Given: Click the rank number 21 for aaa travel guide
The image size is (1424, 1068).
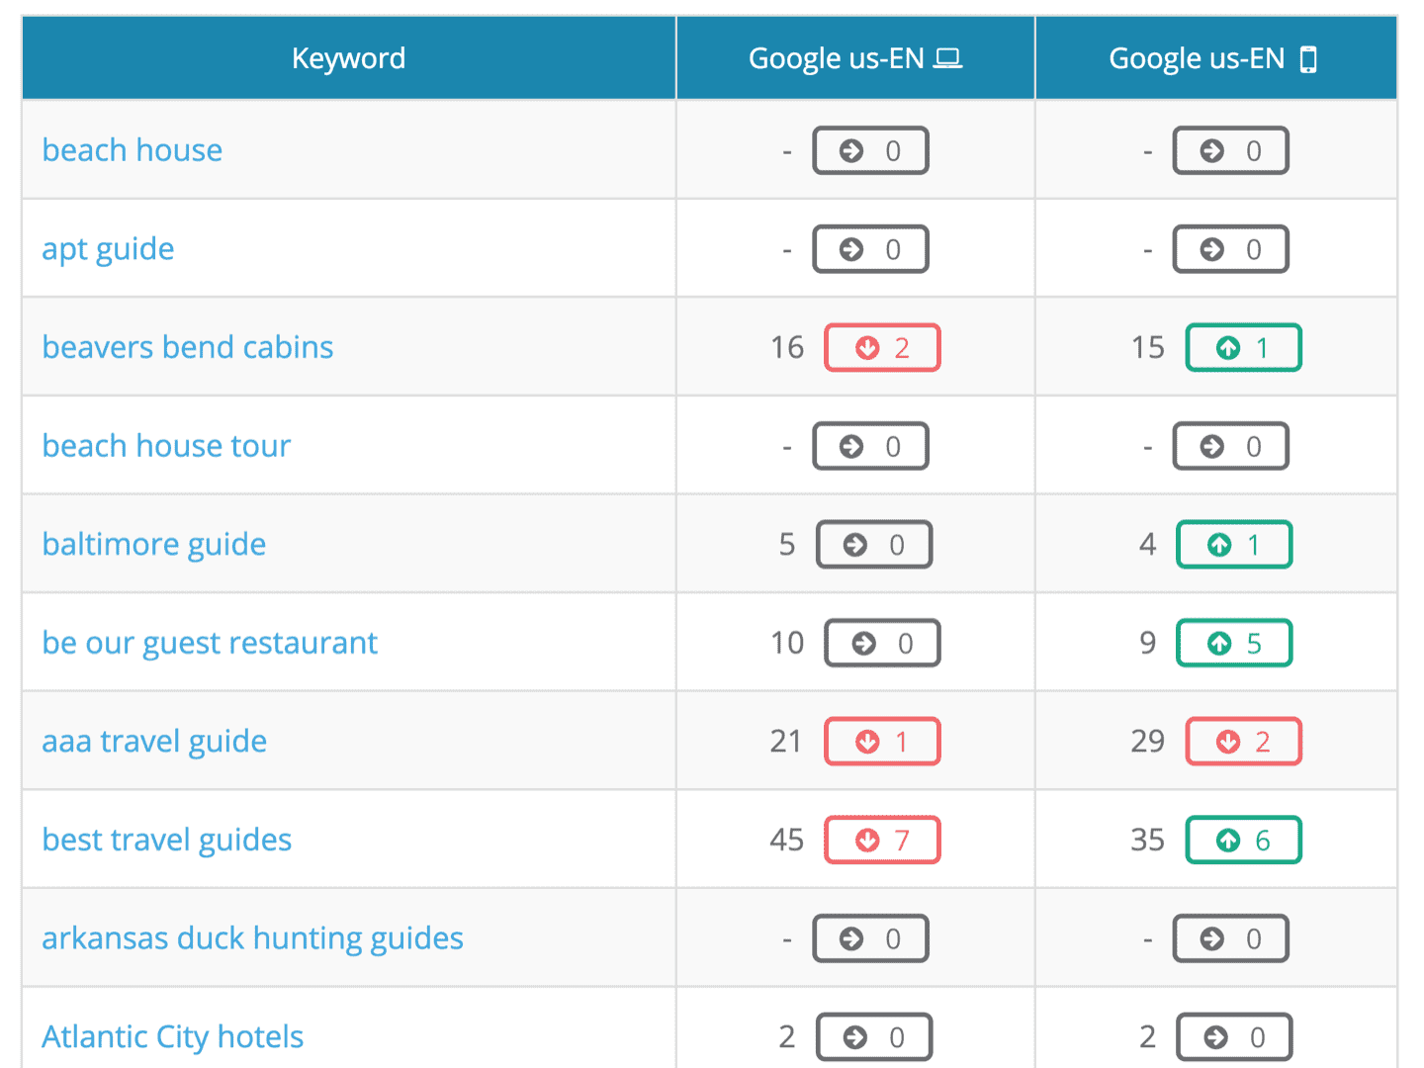Looking at the screenshot, I should click(786, 741).
